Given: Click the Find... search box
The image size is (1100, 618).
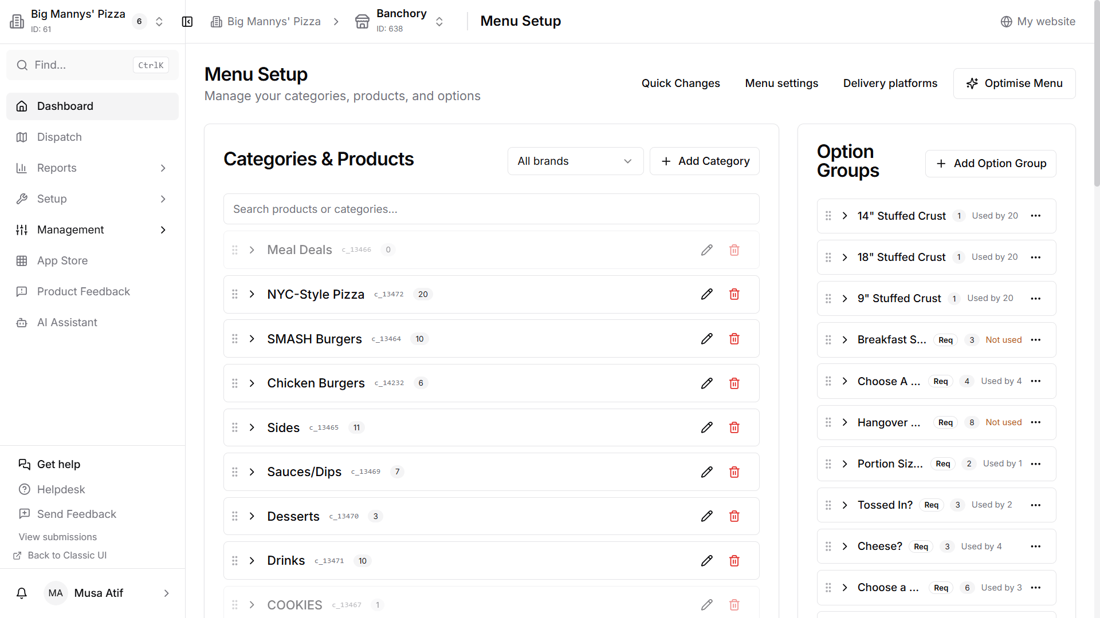Looking at the screenshot, I should 92,65.
